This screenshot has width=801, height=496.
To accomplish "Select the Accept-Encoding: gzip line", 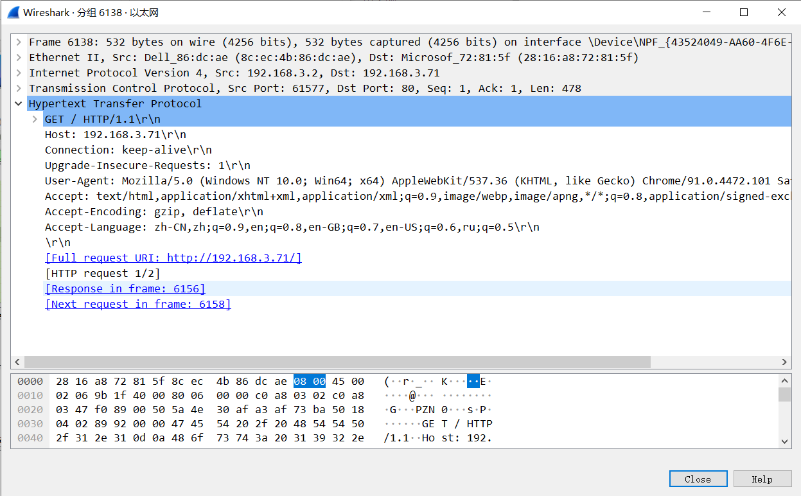I will (x=154, y=211).
